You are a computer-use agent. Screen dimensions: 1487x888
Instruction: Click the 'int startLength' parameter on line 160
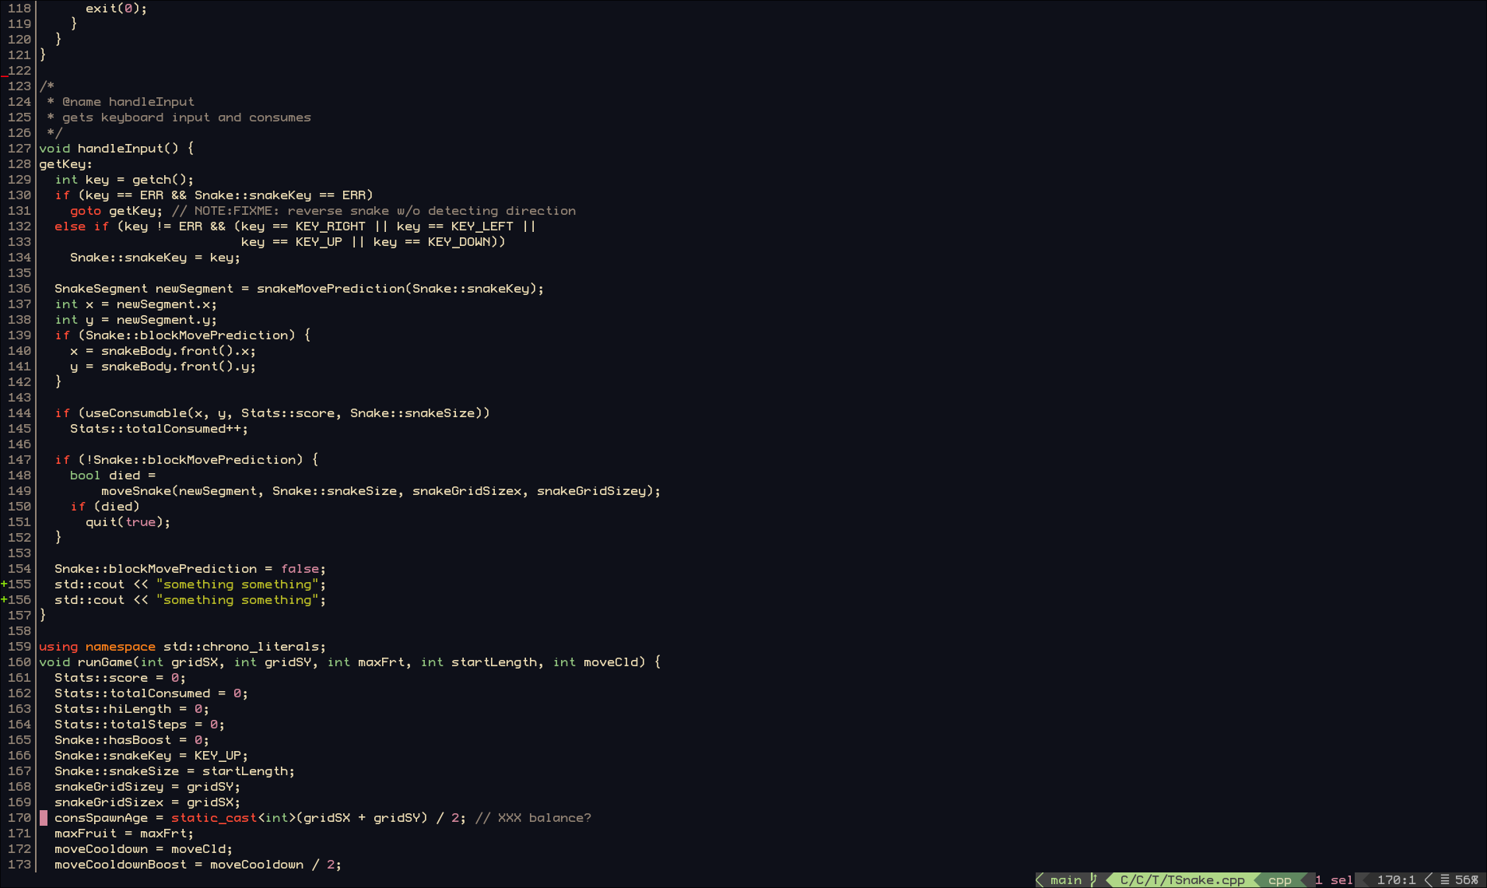[478, 662]
